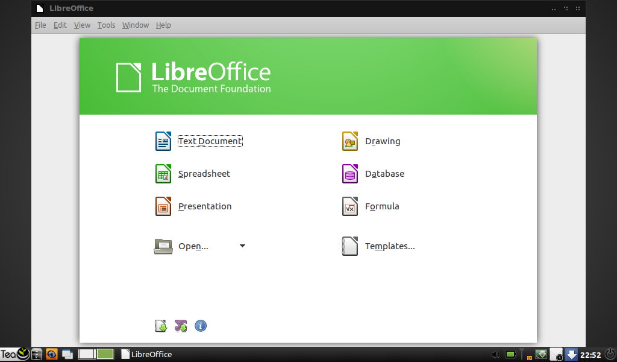Click the Templates... label
This screenshot has width=617, height=362.
point(390,246)
